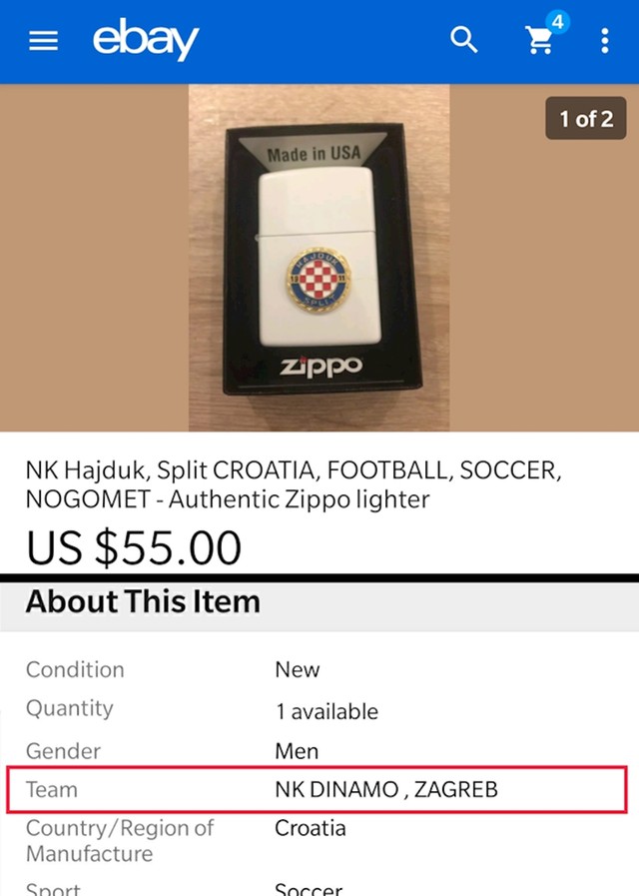Open the search magnifier icon
This screenshot has width=639, height=896.
point(463,40)
